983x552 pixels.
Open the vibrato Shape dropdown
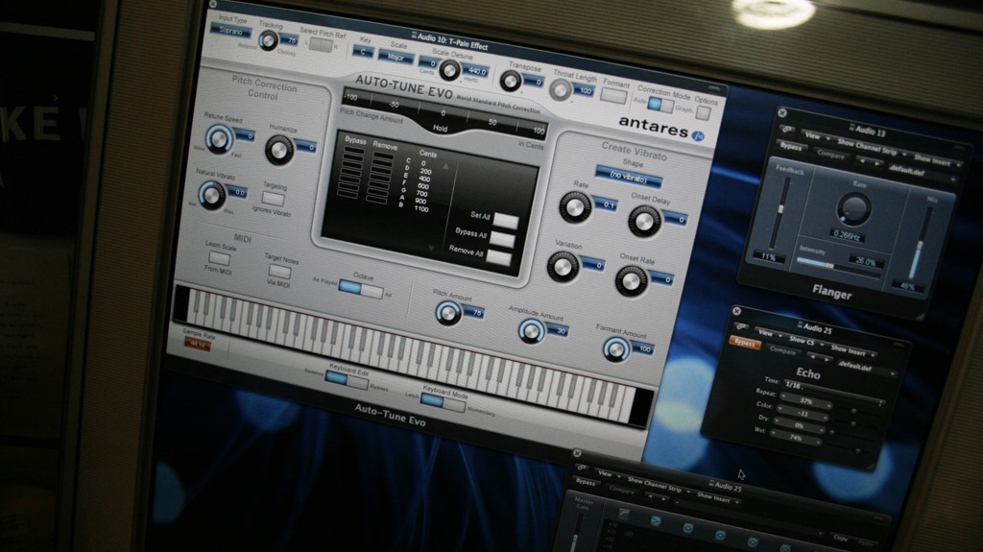point(629,177)
